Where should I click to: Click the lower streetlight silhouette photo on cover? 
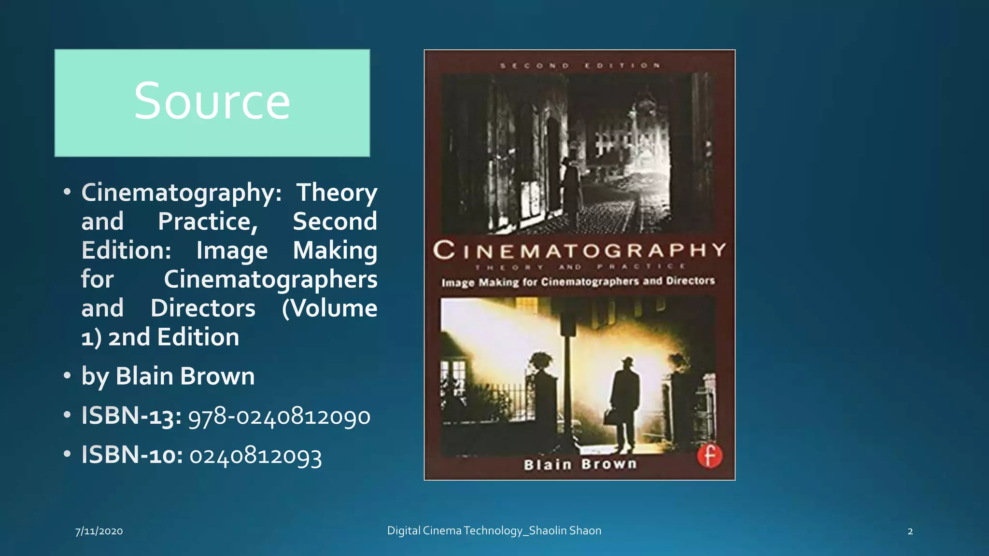(577, 376)
